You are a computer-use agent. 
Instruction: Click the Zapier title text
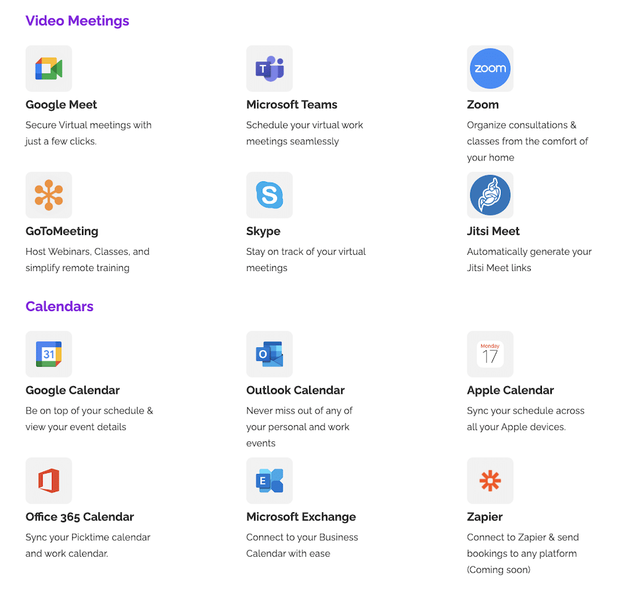click(x=484, y=517)
